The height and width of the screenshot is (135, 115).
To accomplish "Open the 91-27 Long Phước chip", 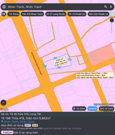I will pyautogui.click(x=56, y=14).
